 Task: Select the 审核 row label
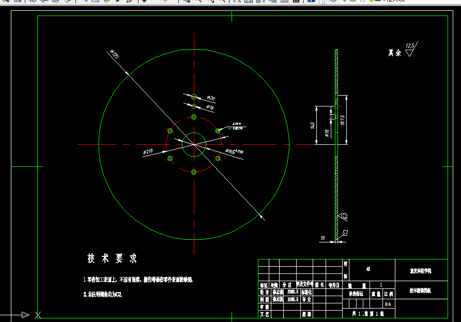pos(264,306)
